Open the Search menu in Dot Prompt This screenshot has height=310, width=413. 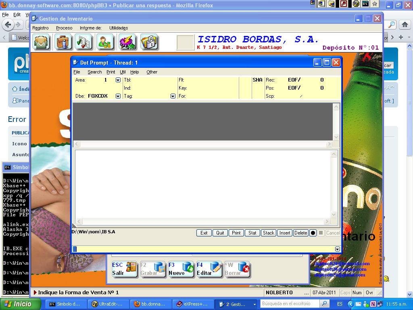tap(94, 72)
